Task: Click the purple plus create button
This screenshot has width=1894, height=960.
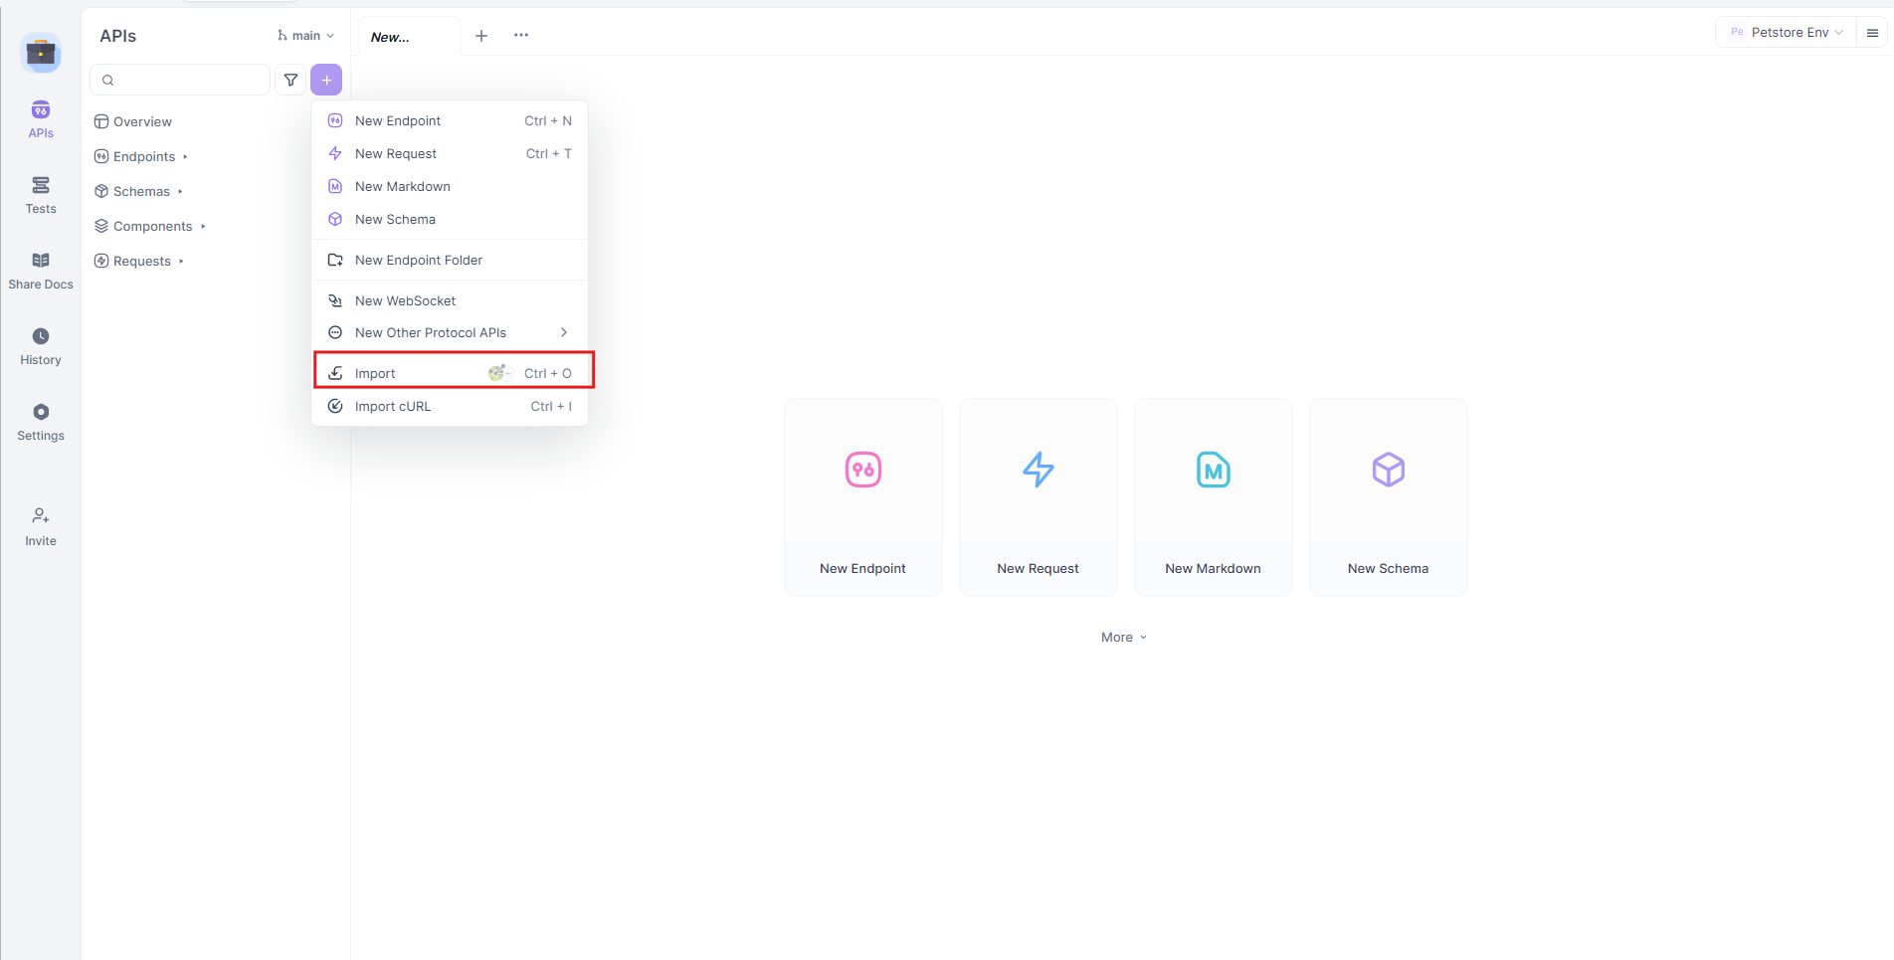Action: [x=326, y=80]
